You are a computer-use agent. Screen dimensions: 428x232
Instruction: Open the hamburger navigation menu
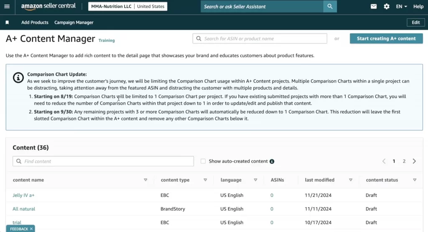[x=7, y=6]
